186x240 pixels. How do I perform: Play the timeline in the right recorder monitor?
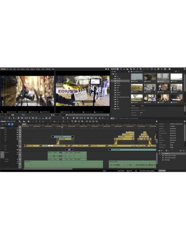(83, 118)
